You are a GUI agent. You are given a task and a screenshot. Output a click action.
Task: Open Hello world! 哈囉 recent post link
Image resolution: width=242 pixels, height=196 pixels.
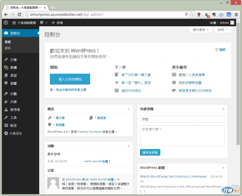coord(97,161)
